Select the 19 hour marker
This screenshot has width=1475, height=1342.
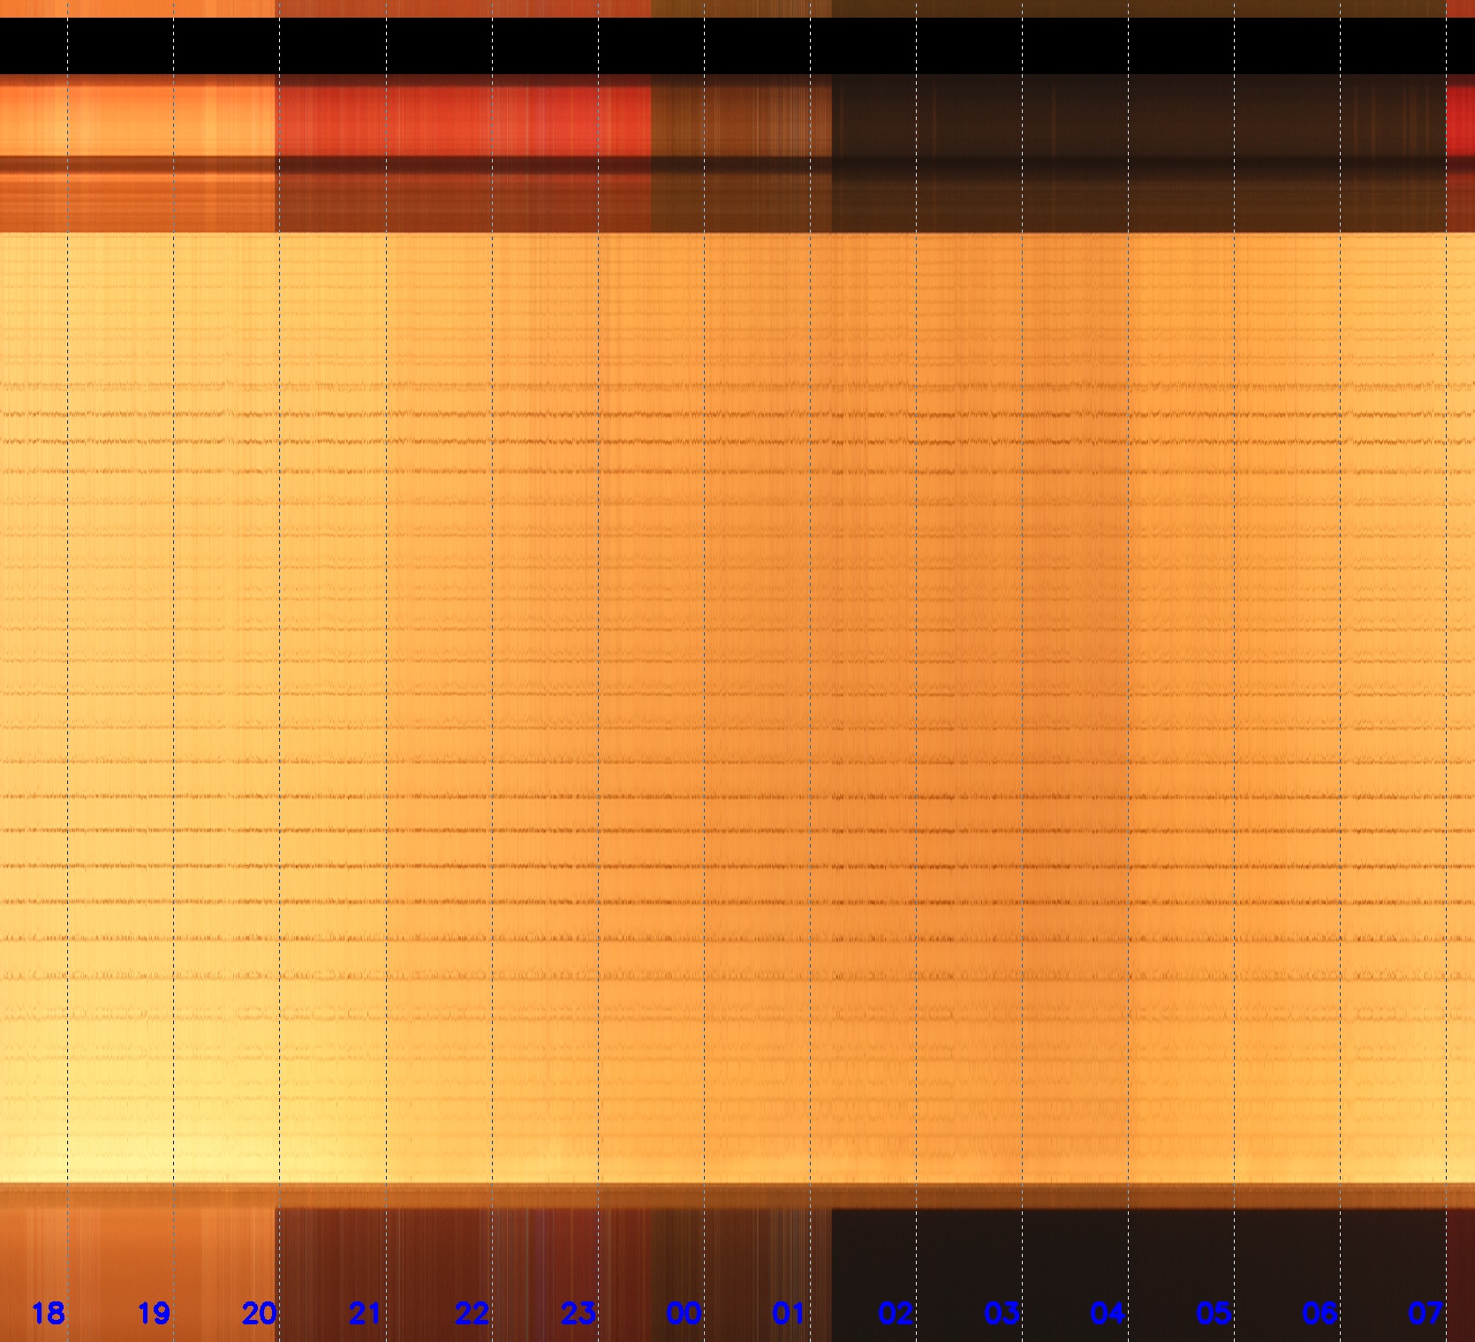[x=154, y=1313]
